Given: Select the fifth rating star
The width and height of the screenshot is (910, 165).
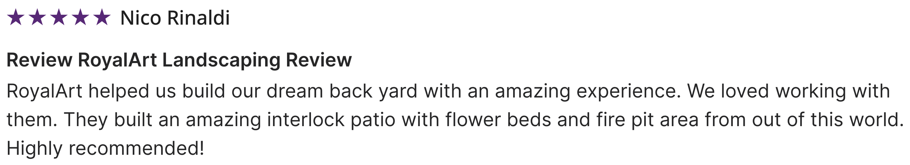Looking at the screenshot, I should 102,18.
